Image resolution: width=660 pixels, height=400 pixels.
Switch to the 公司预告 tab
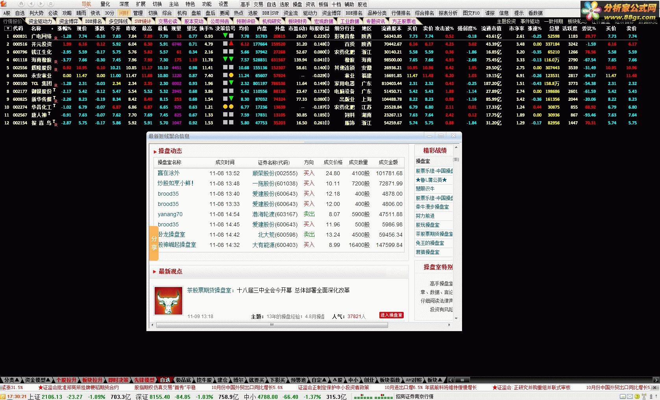tap(220, 21)
